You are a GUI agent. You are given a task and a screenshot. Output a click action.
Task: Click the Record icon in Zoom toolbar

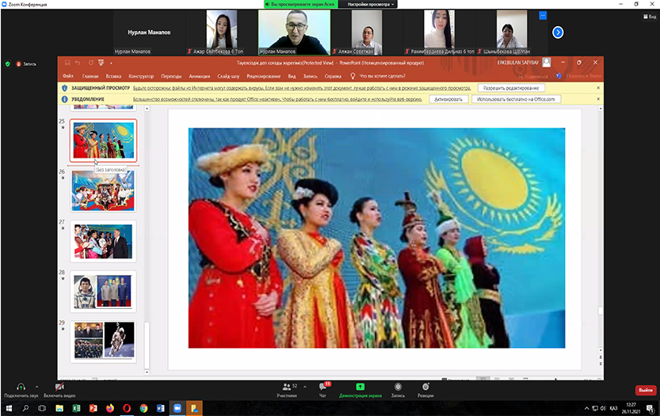pos(398,386)
